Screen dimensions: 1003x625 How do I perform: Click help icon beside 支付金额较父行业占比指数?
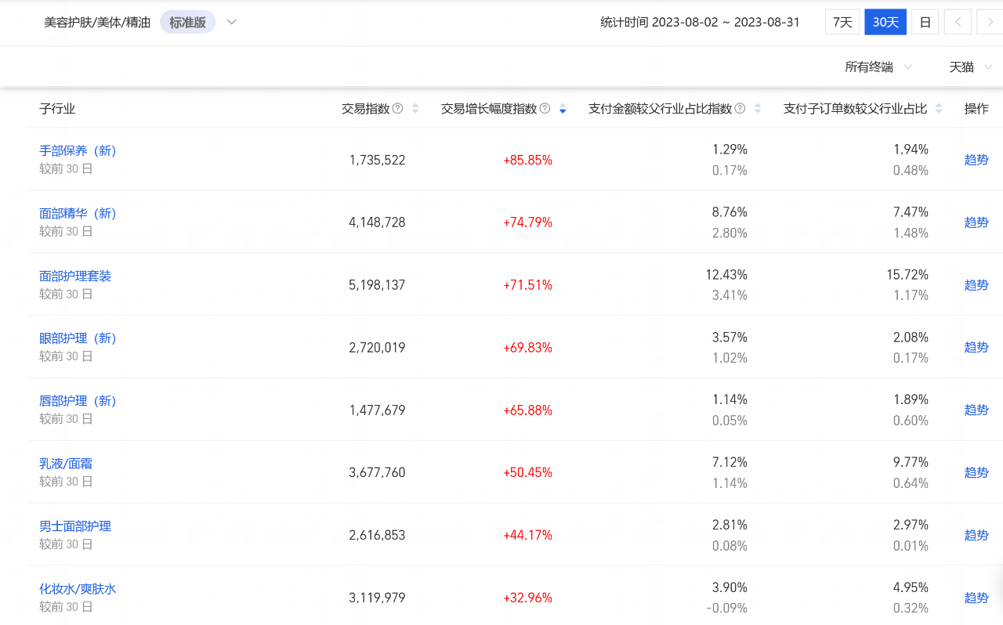click(x=740, y=109)
